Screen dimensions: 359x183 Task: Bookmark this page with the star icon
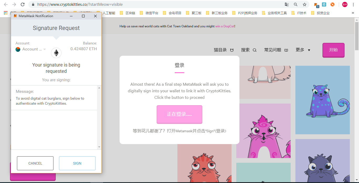point(305,4)
